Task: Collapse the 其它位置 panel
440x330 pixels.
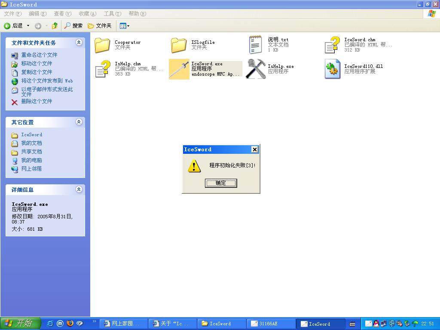Action: [x=79, y=122]
